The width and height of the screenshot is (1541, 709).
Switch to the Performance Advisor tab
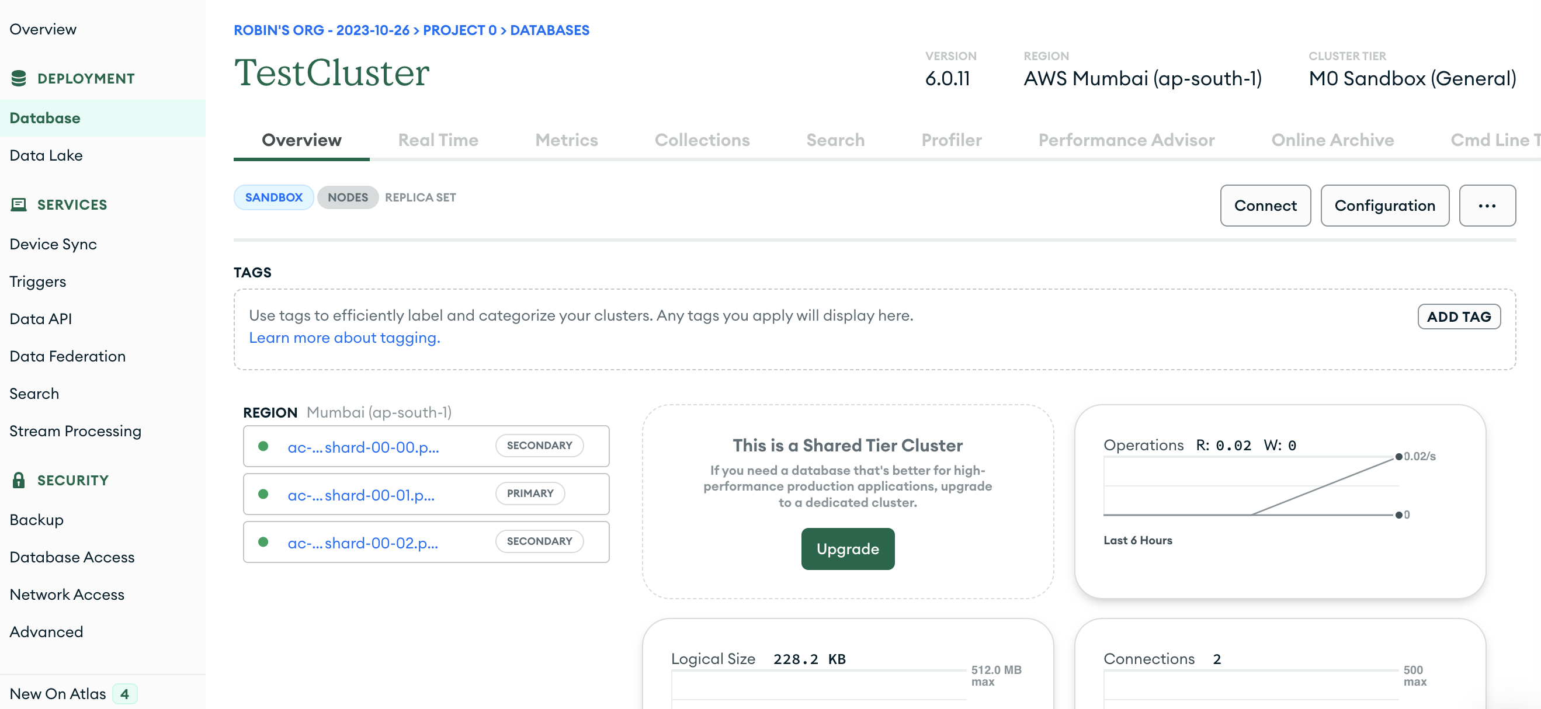tap(1126, 140)
